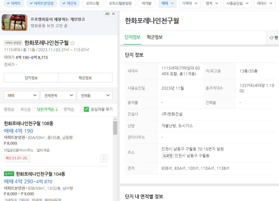Image resolution: width=279 pixels, height=201 pixels.
Task: Open the 면적 filter dropdown
Action: 212,3
